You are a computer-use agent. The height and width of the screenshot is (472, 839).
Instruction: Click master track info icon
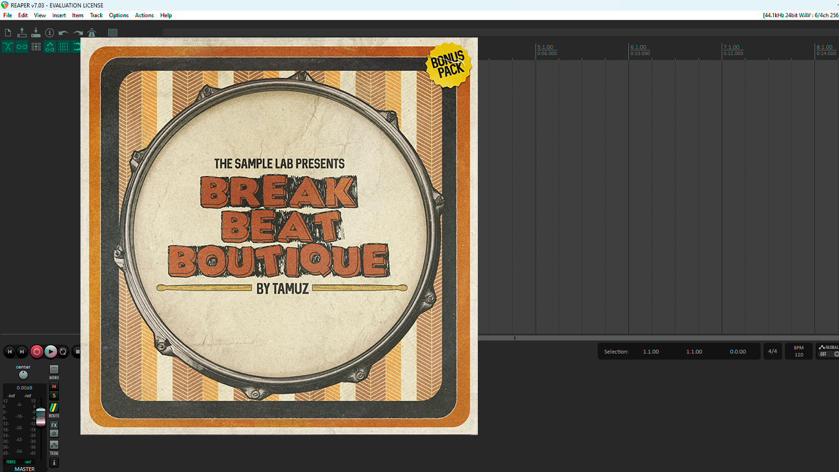(54, 463)
